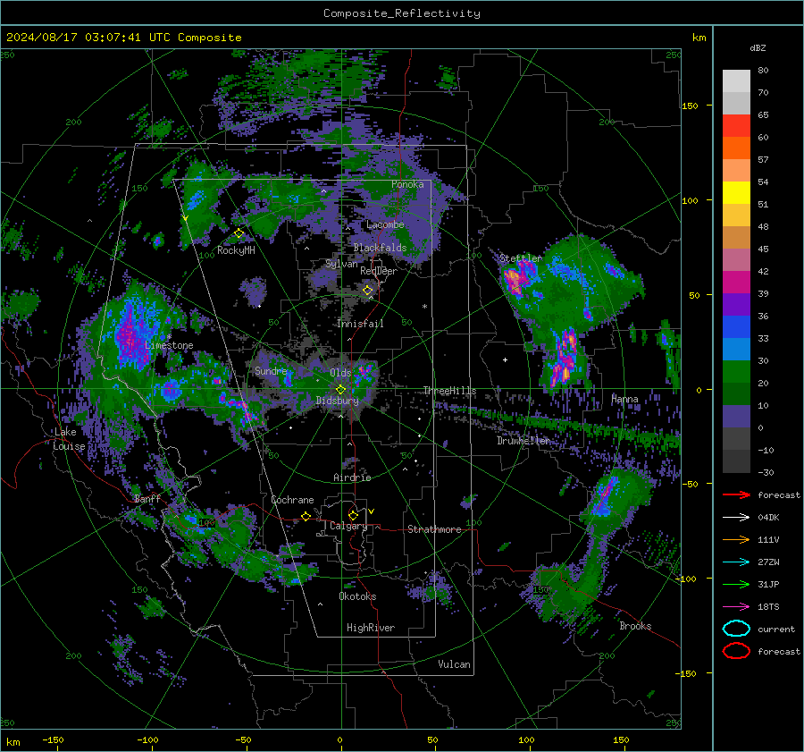Viewport: 804px width, 752px height.
Task: Click the Brooks city label
Action: tap(635, 626)
